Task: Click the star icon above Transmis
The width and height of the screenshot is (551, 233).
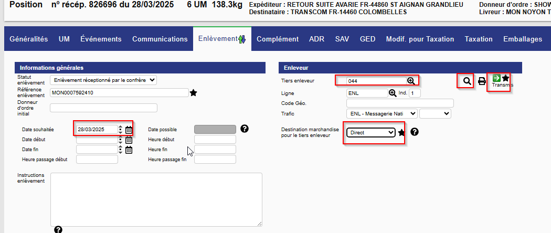Action: [x=505, y=78]
